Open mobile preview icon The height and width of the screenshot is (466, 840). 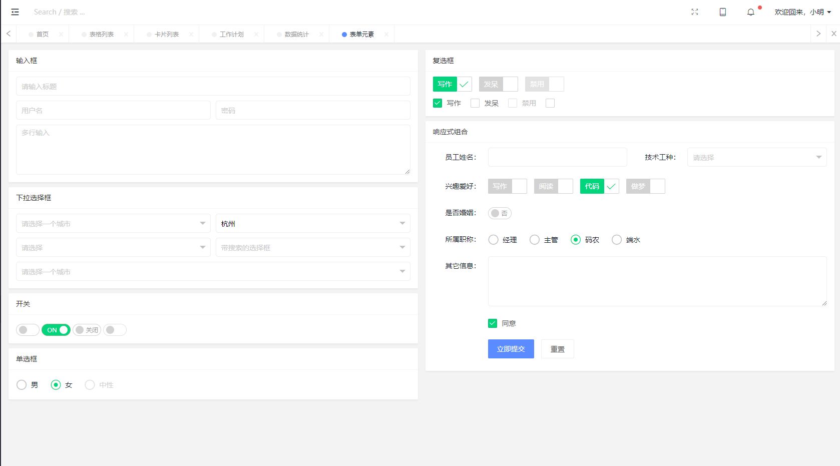723,12
